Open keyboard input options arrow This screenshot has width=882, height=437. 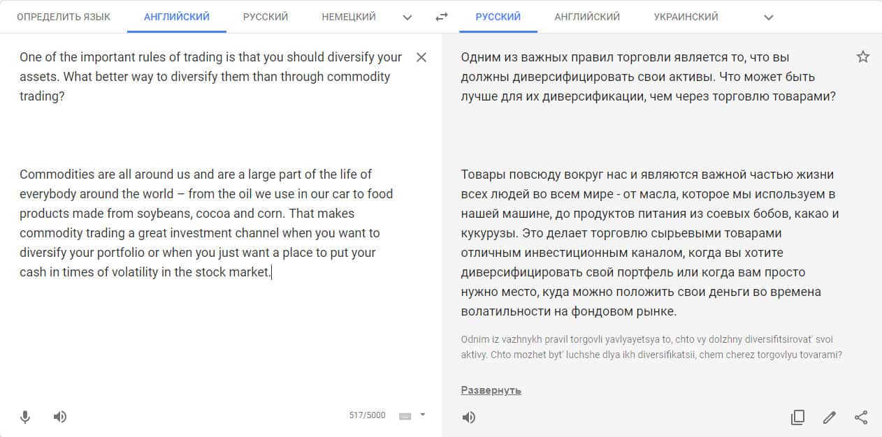point(422,415)
